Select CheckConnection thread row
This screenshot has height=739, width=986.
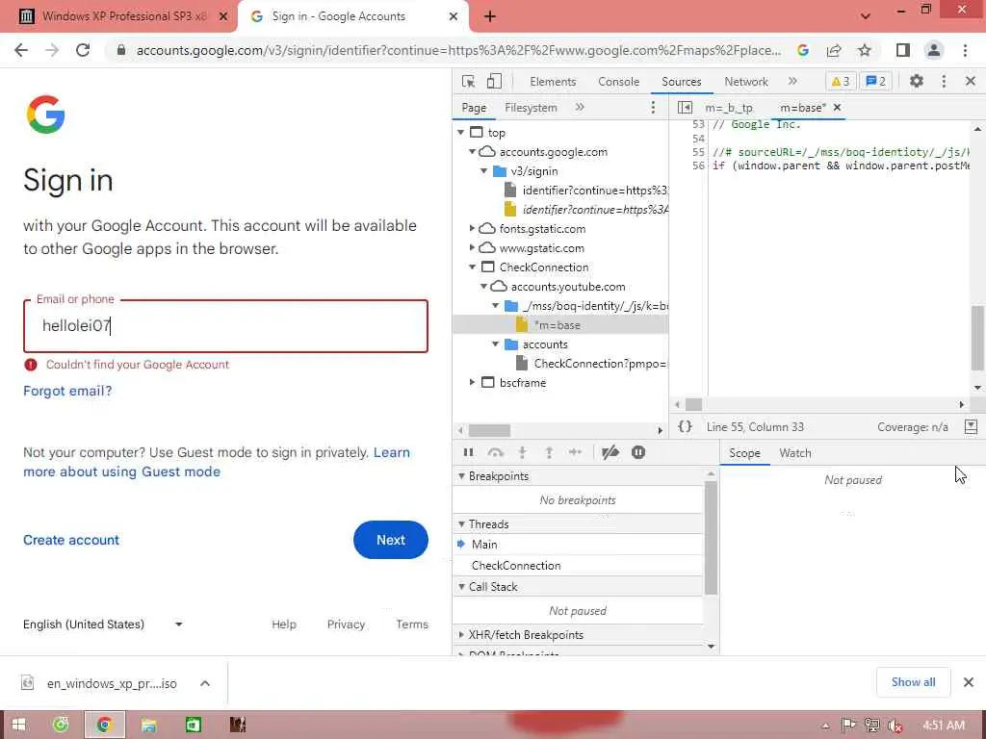pyautogui.click(x=578, y=566)
